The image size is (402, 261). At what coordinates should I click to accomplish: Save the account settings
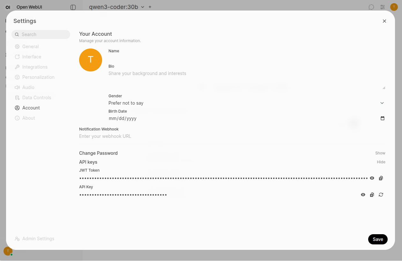pyautogui.click(x=377, y=239)
